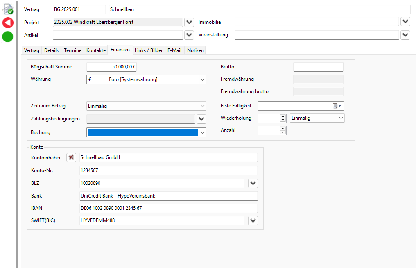This screenshot has width=416, height=268.
Task: Click the IBAN field
Action: click(168, 208)
